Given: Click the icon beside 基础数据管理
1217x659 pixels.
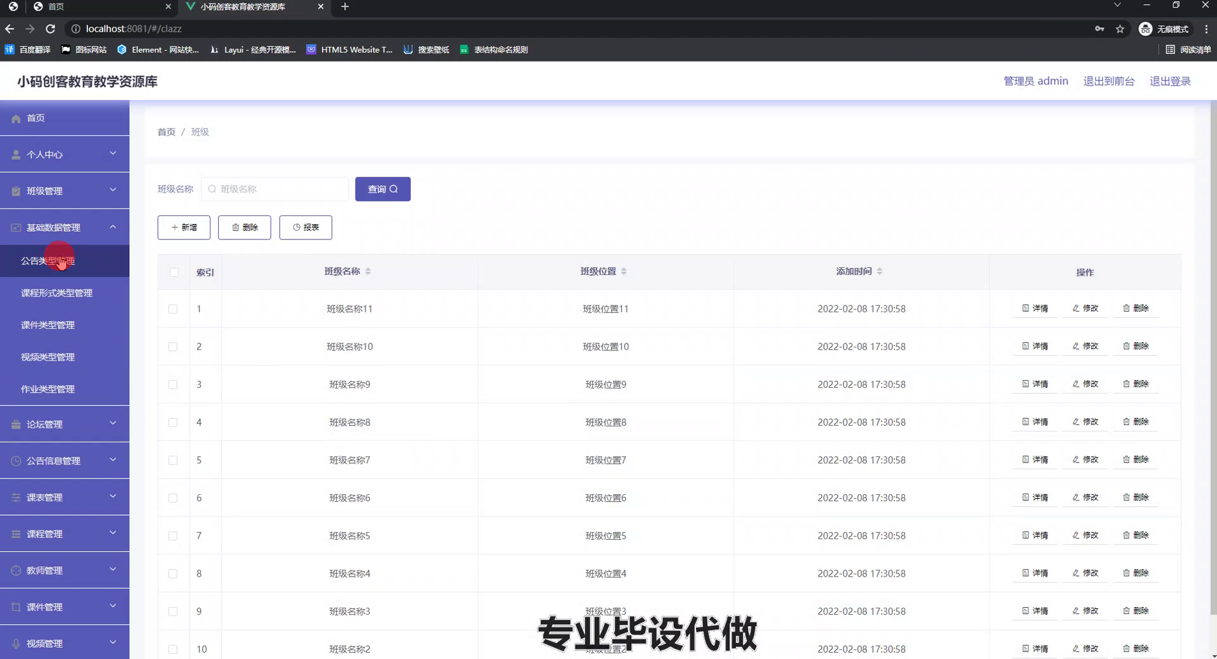Looking at the screenshot, I should click(16, 227).
